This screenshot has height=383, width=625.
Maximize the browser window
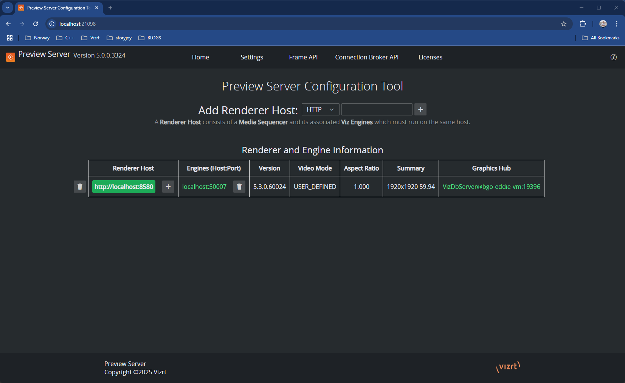pyautogui.click(x=599, y=8)
